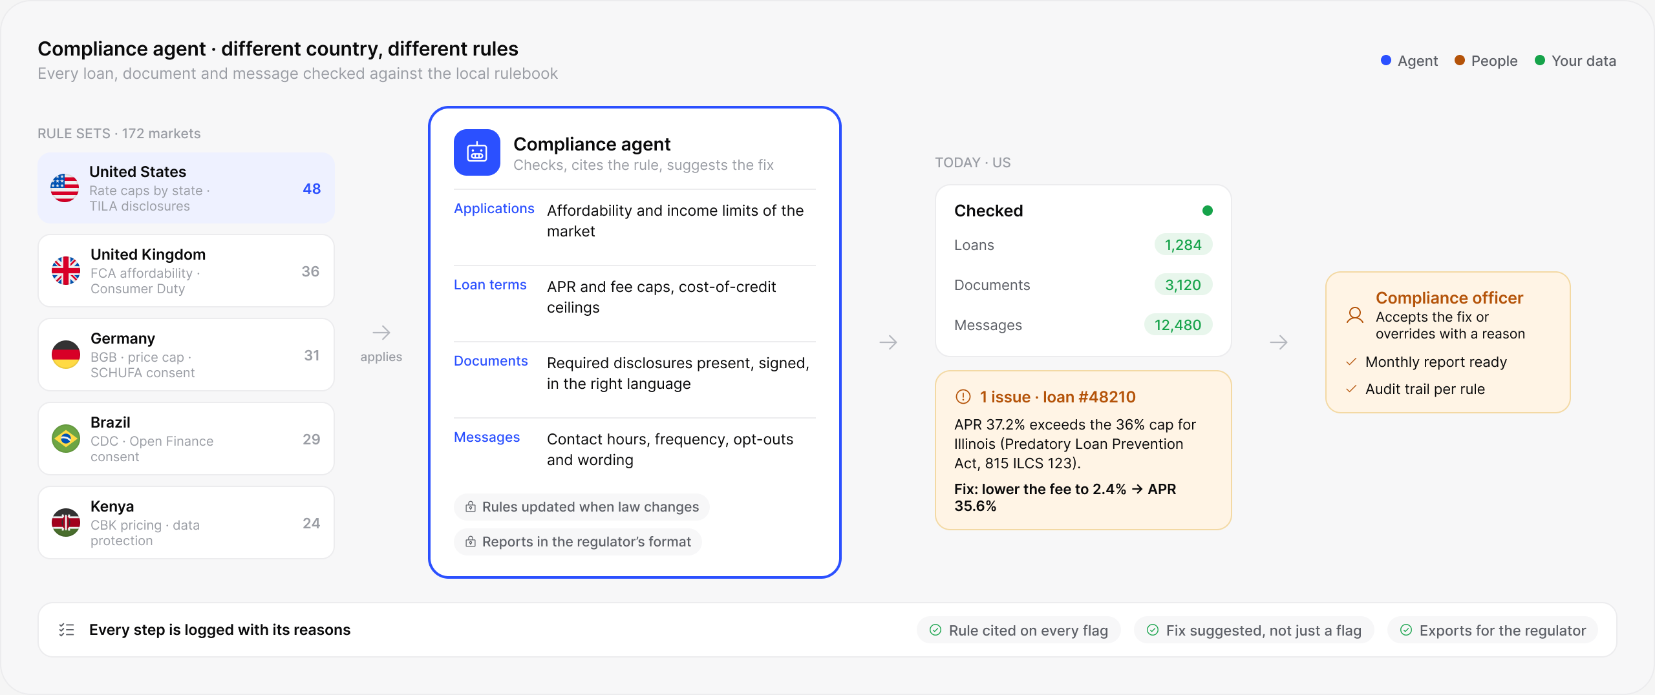Open the Messages check row label in agent card

(487, 437)
